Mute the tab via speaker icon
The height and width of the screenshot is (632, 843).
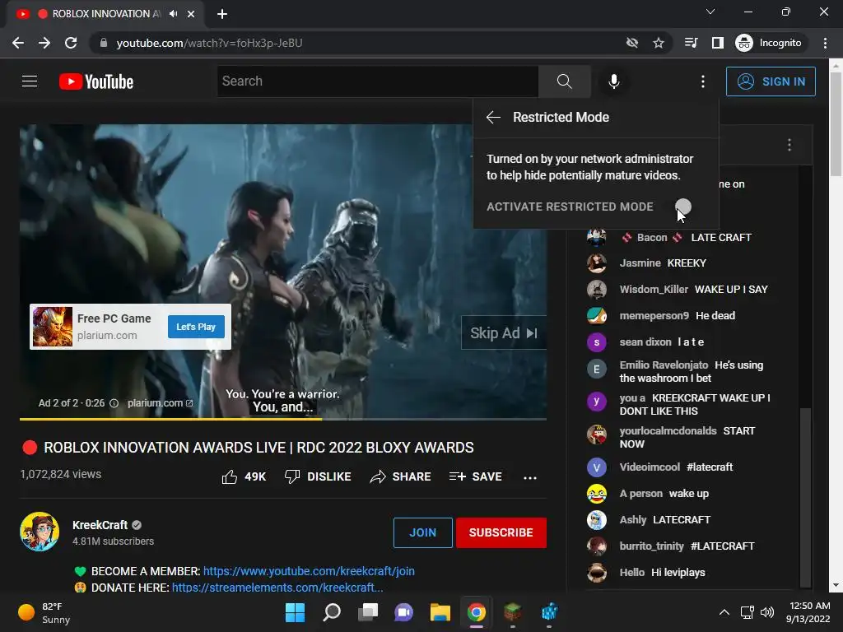pos(173,14)
